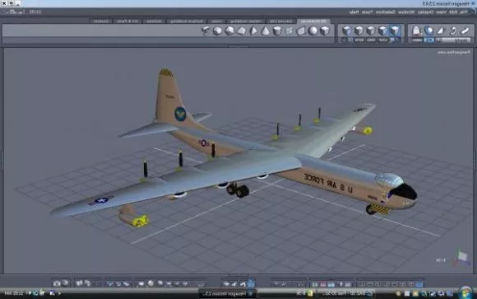Choose the cone primitive icon
The image size is (477, 299).
266,30
